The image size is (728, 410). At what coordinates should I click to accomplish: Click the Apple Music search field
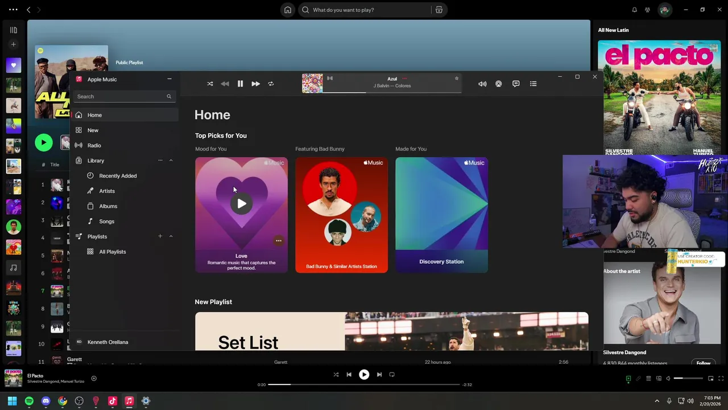[124, 96]
